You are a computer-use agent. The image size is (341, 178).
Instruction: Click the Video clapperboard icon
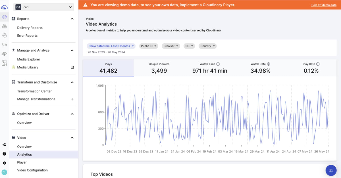[x=13, y=138]
